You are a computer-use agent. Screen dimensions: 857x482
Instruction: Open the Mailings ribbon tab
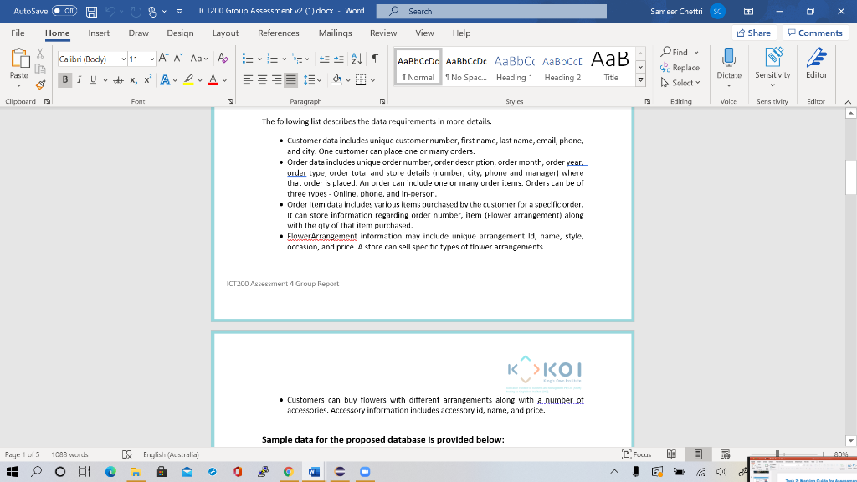334,33
